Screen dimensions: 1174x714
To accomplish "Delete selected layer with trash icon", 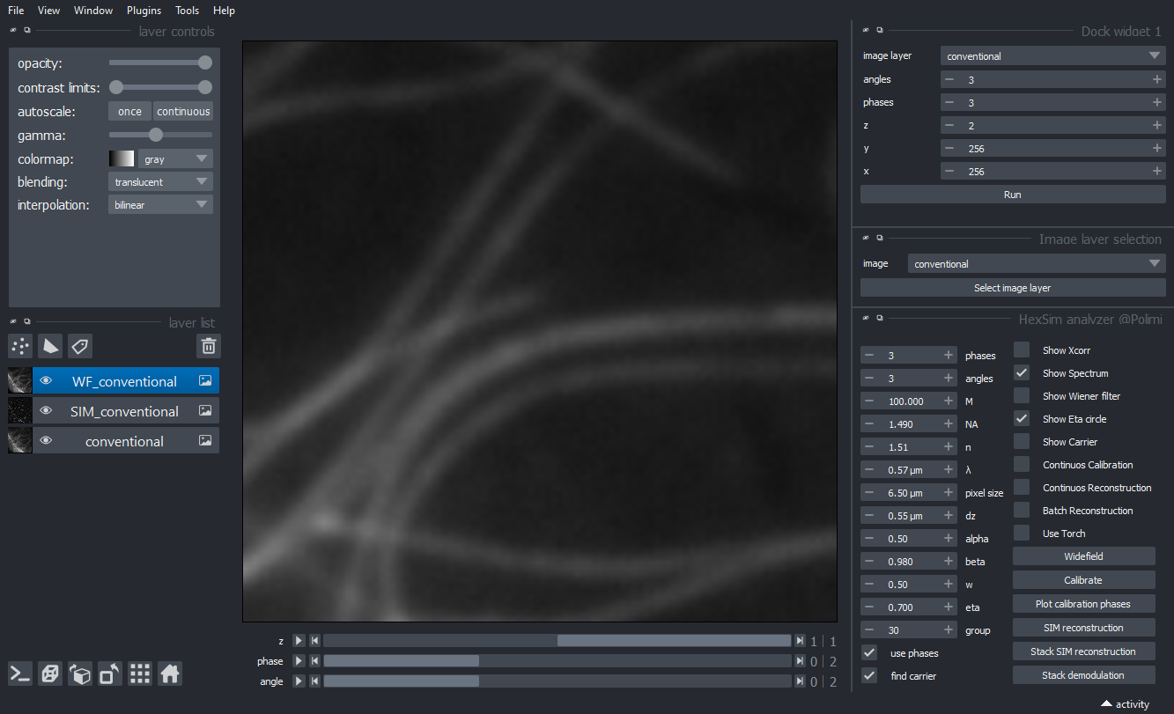I will tap(209, 346).
